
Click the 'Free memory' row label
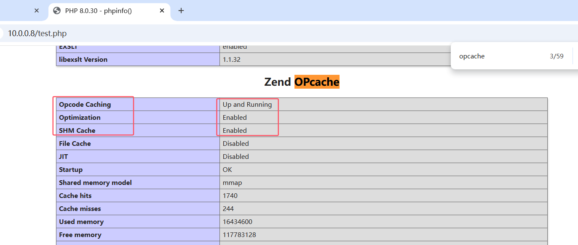(80, 234)
